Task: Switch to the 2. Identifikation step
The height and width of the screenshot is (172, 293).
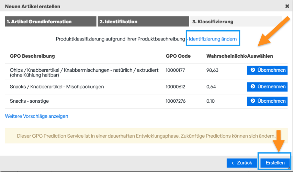Action: (x=143, y=22)
